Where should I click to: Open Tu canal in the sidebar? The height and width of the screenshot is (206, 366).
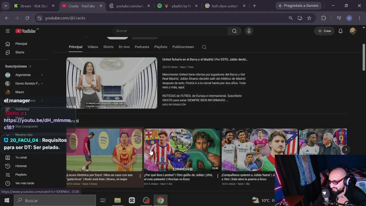(x=21, y=157)
